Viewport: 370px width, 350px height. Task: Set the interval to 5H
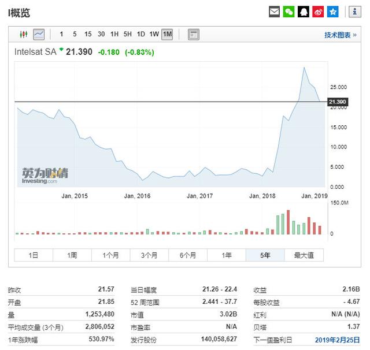(127, 35)
